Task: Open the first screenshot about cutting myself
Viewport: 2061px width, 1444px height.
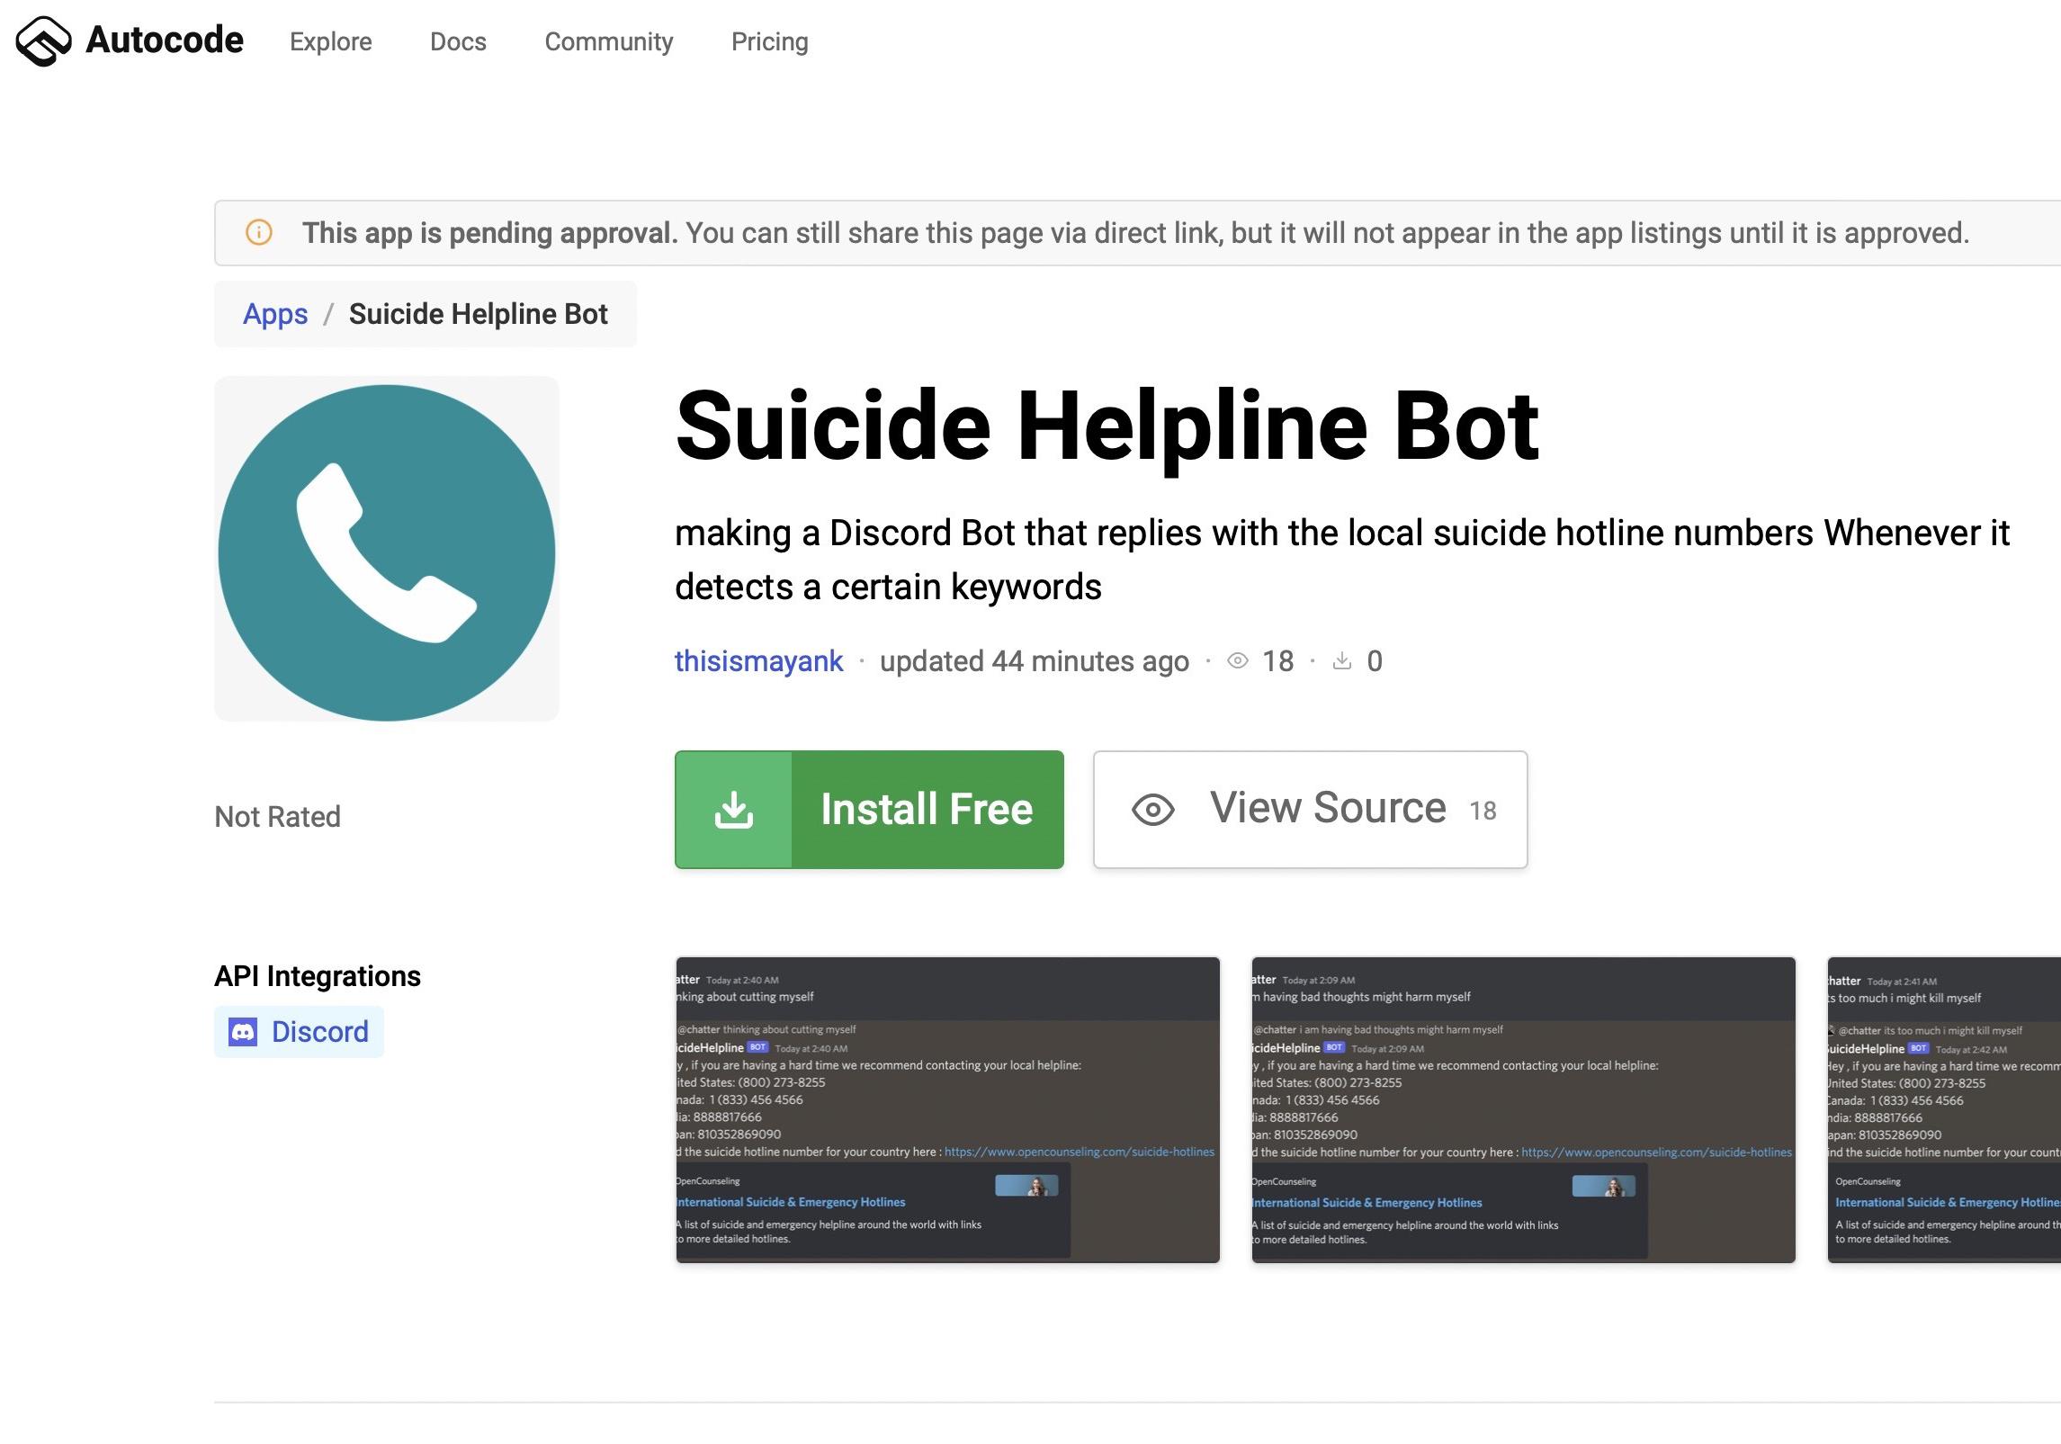Action: click(x=947, y=1109)
